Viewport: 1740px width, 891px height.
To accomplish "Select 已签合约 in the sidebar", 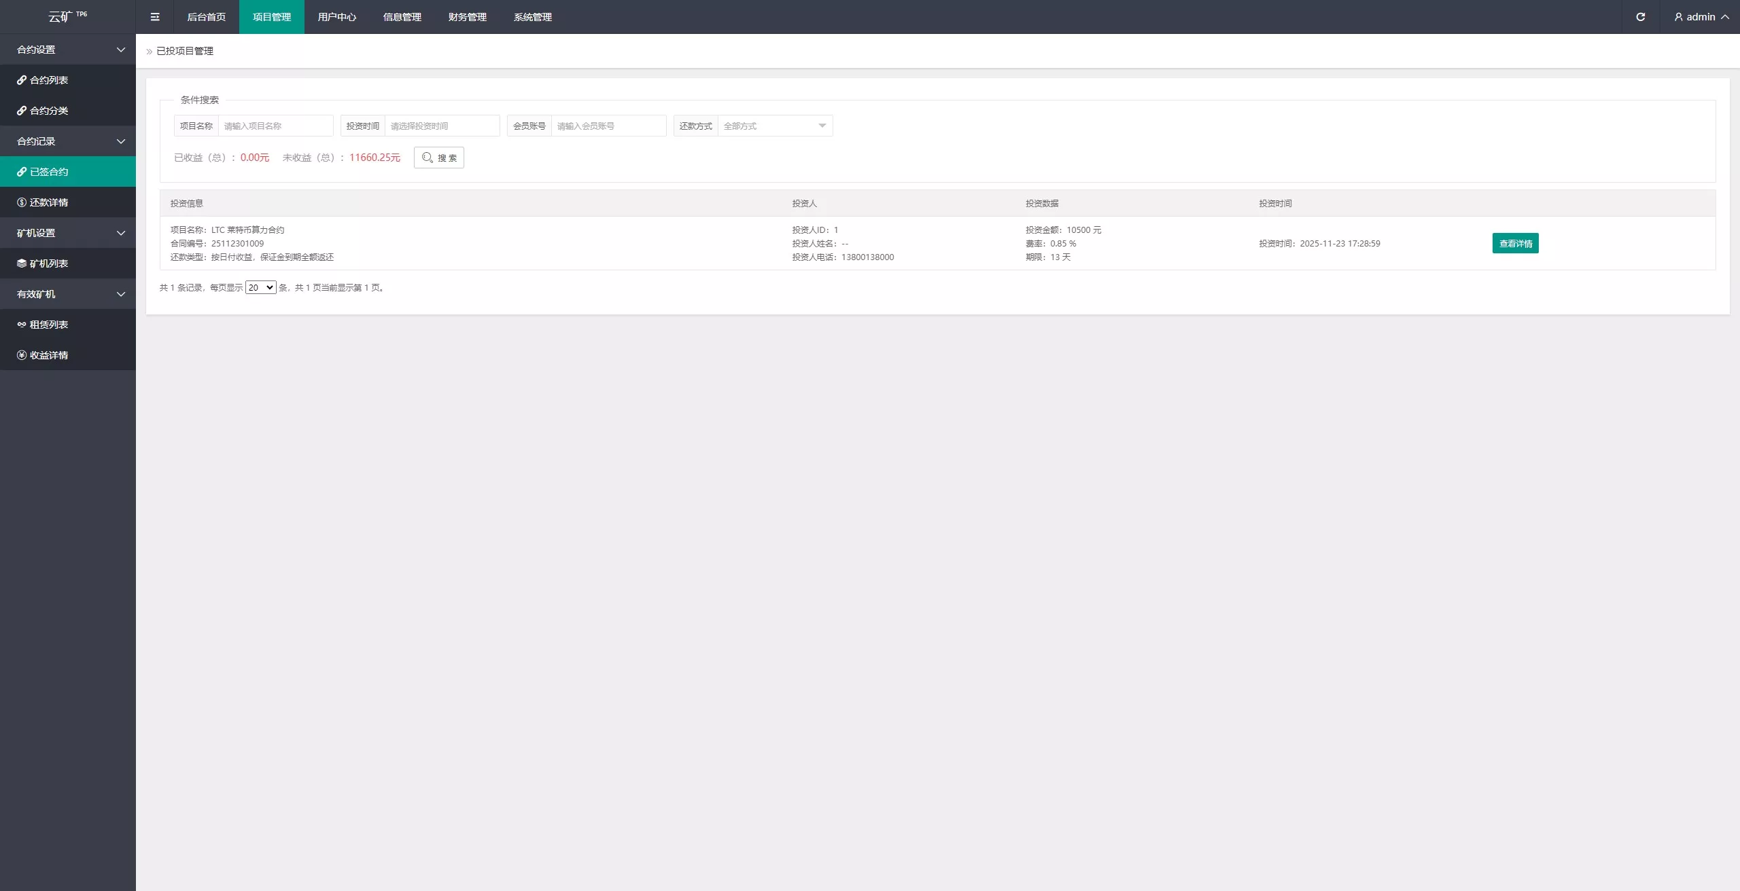I will click(49, 172).
